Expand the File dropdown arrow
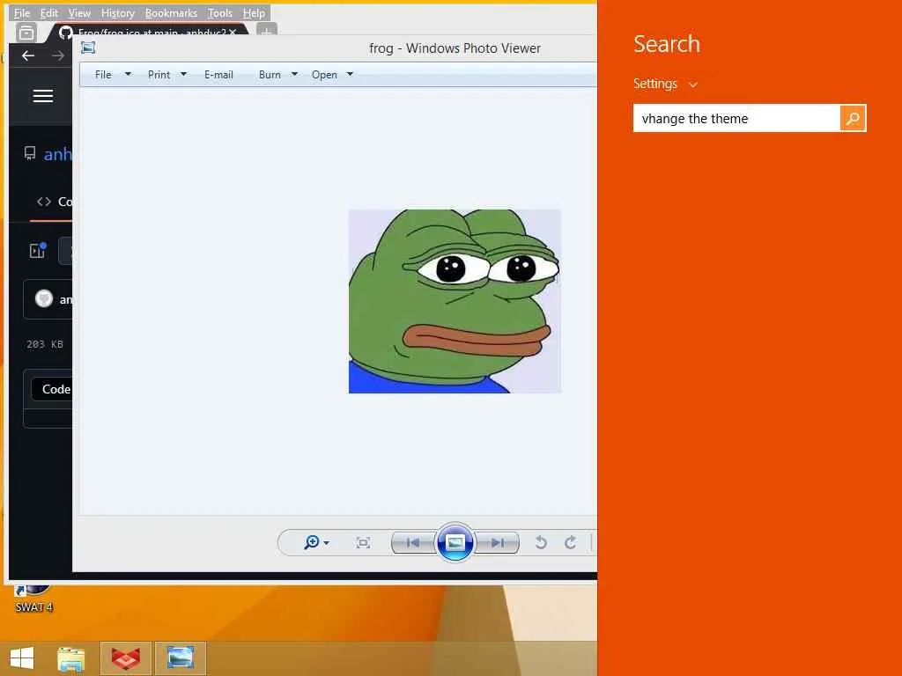Viewport: 902px width, 676px height. coord(128,74)
